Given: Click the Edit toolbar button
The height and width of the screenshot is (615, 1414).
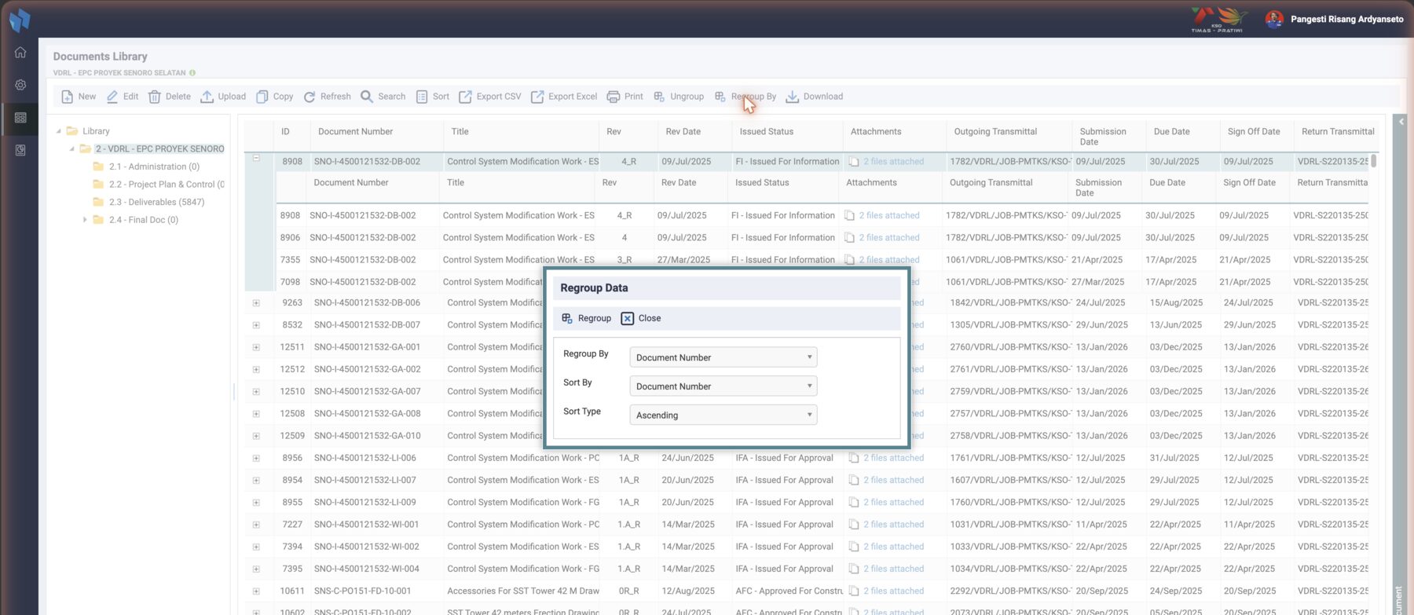Looking at the screenshot, I should 123,97.
